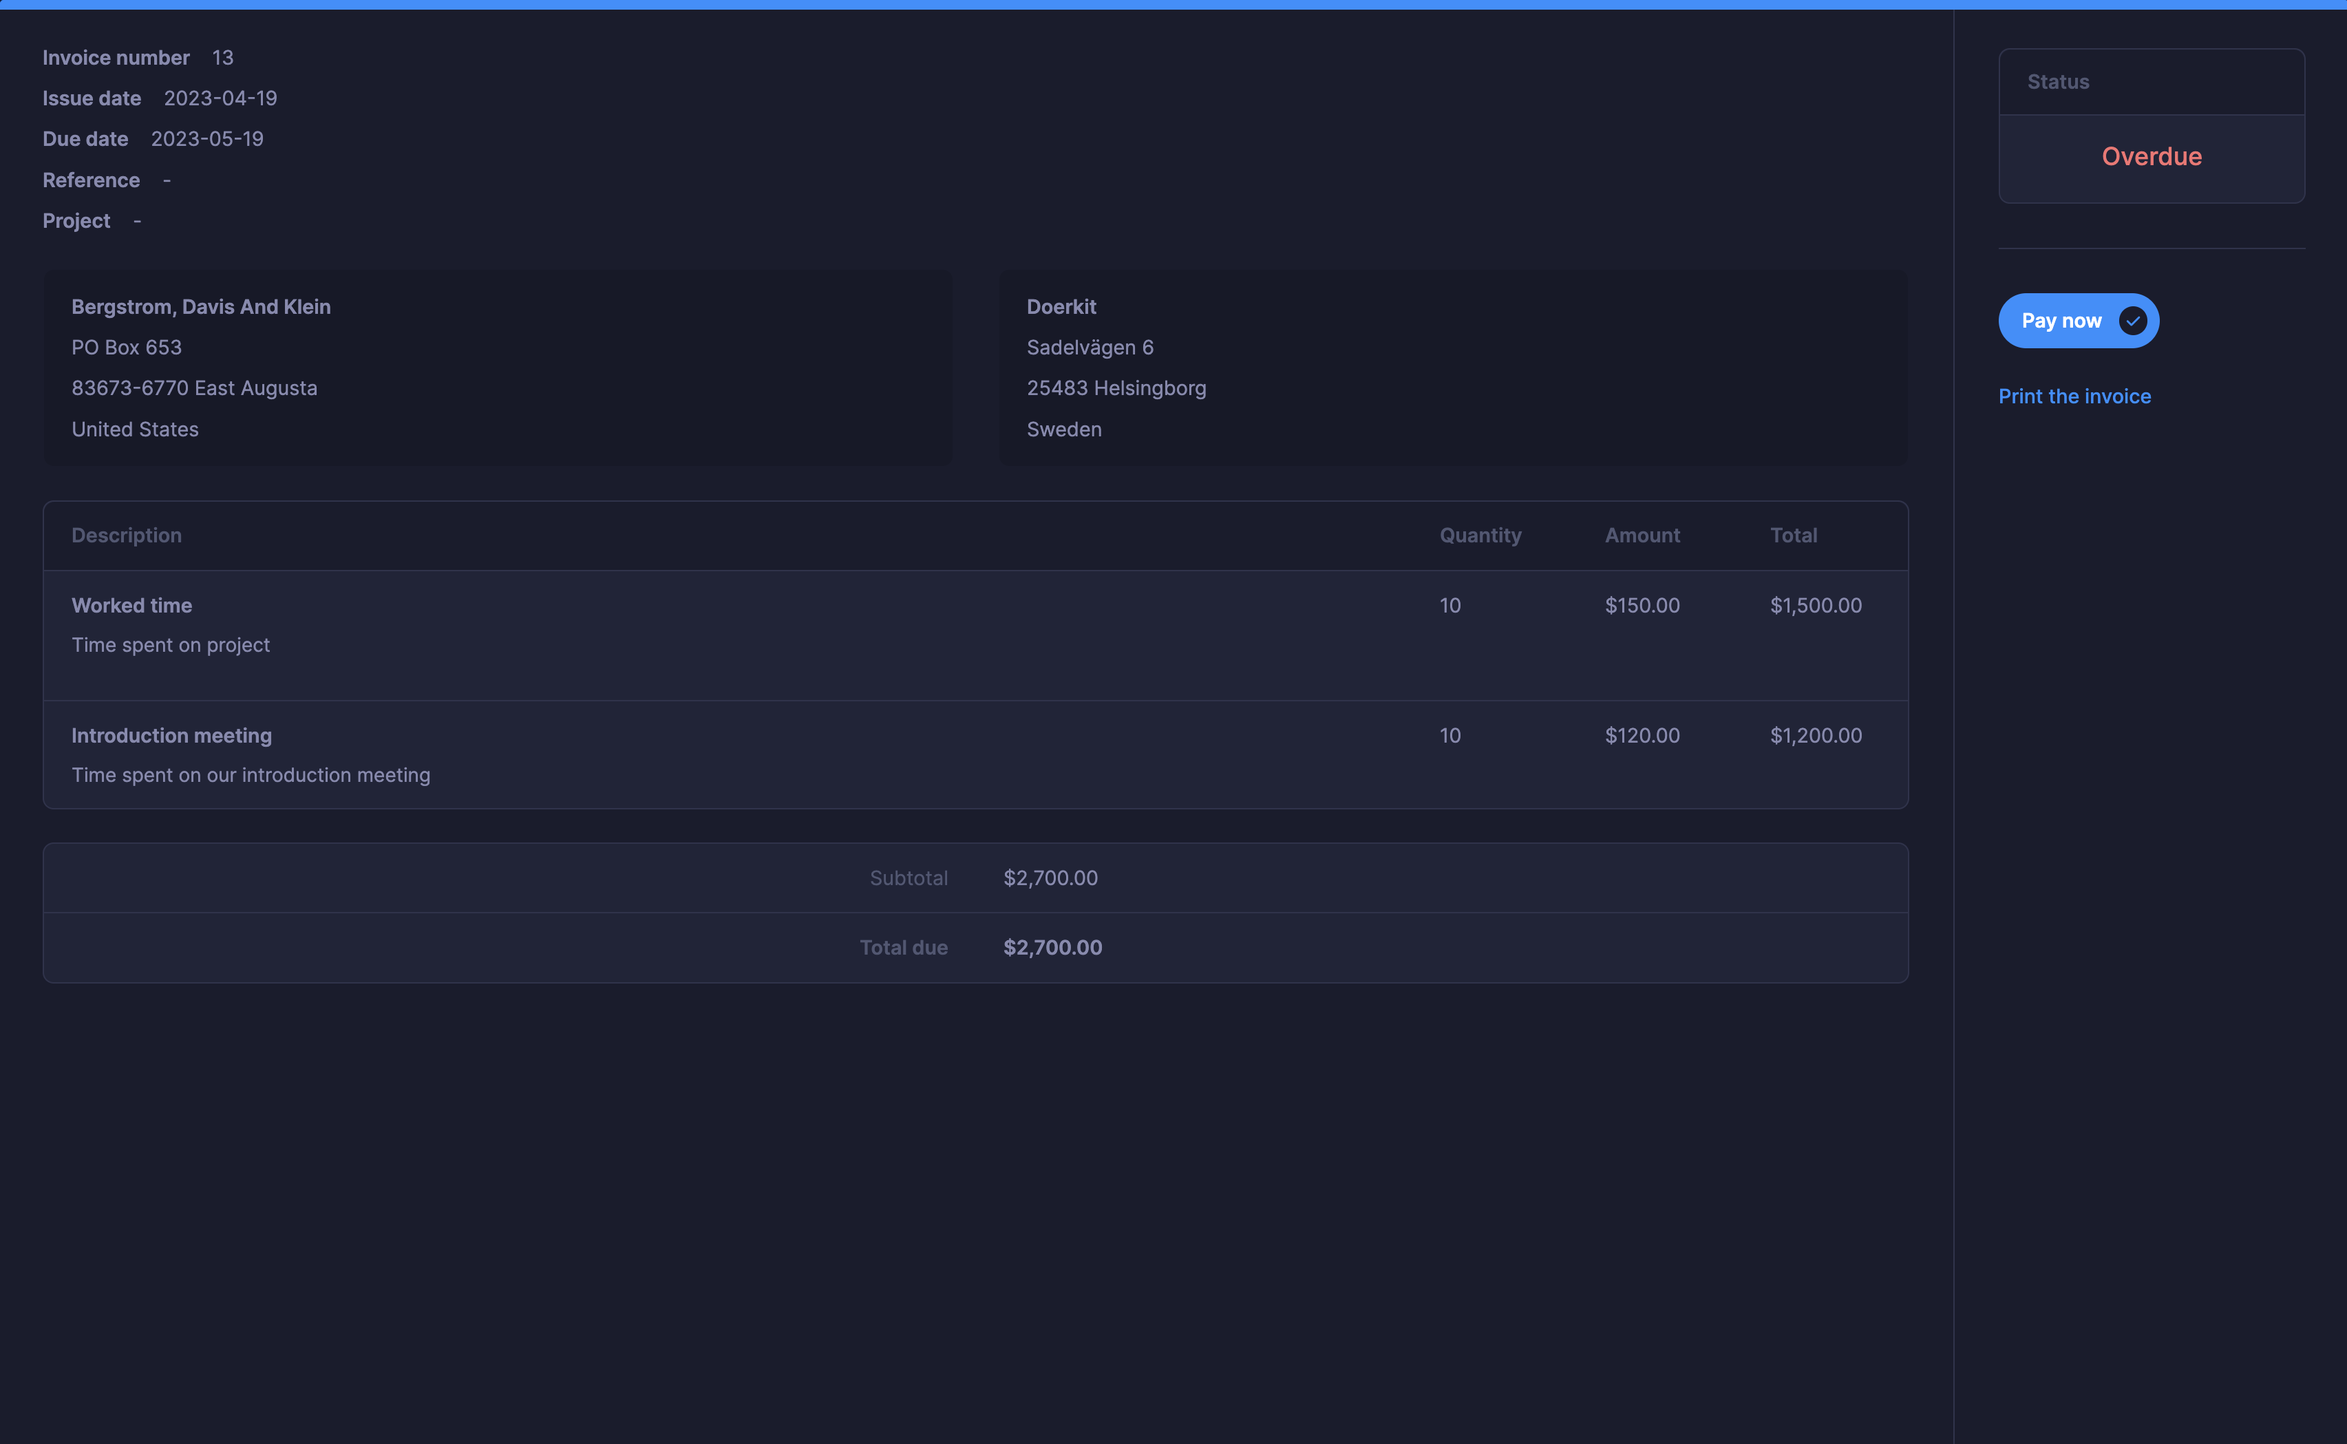The width and height of the screenshot is (2347, 1444).
Task: Select the Status panel header
Action: click(2059, 81)
